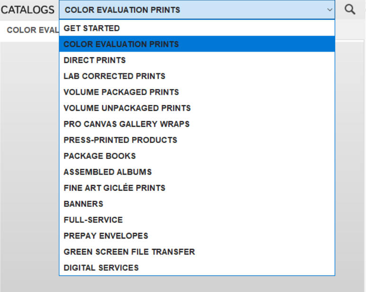Click the magnifying glass search icon
Viewport: 366px width, 292px height.
350,9
